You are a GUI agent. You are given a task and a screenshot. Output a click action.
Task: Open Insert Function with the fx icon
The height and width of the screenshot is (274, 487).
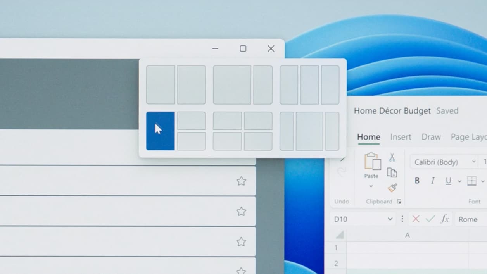pos(445,219)
